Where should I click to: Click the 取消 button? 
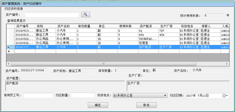(x=146, y=105)
